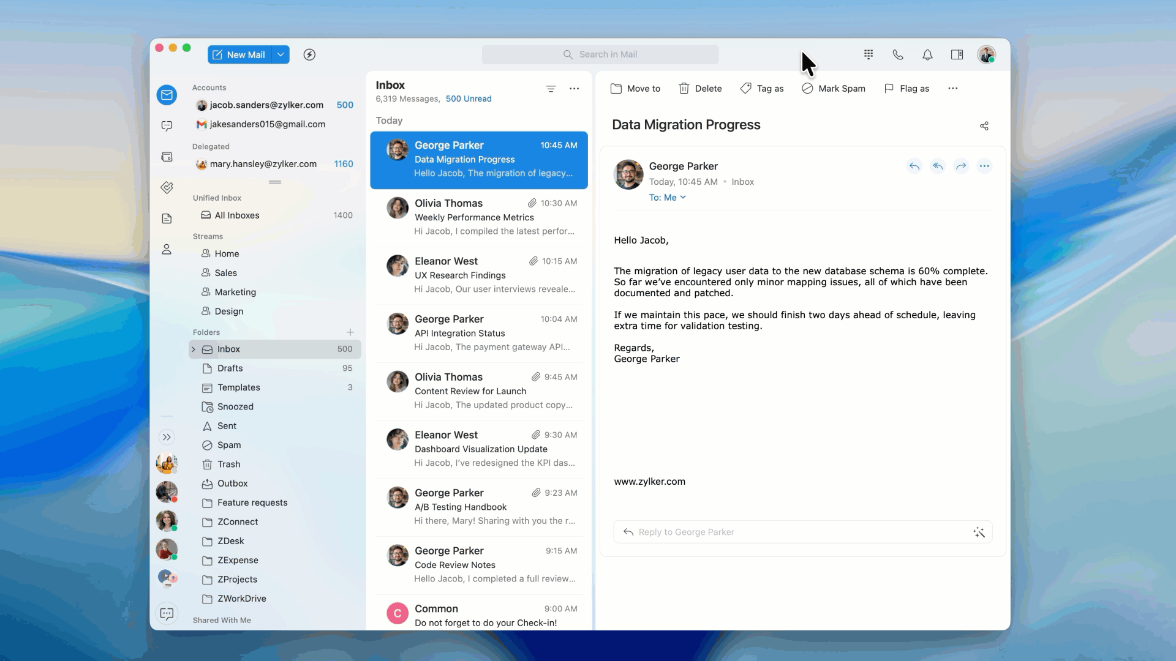Screen dimensions: 1176x661
Task: Click the forward arrow icon
Action: pyautogui.click(x=961, y=166)
